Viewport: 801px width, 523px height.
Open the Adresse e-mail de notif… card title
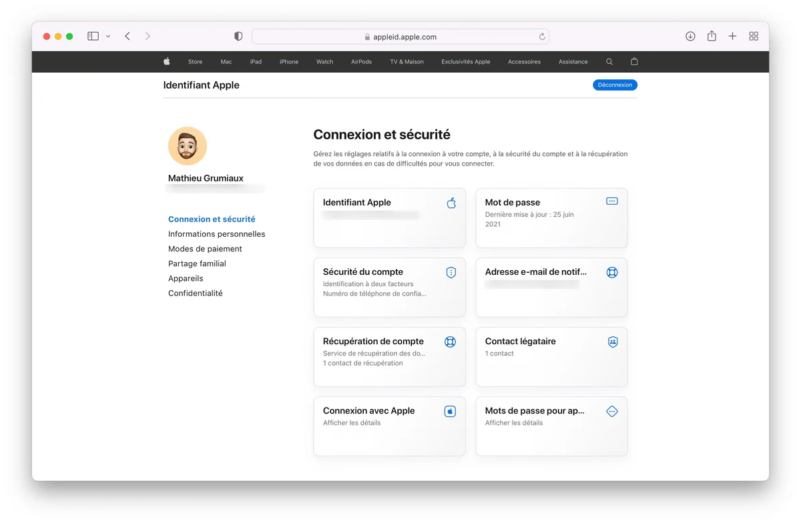point(536,272)
